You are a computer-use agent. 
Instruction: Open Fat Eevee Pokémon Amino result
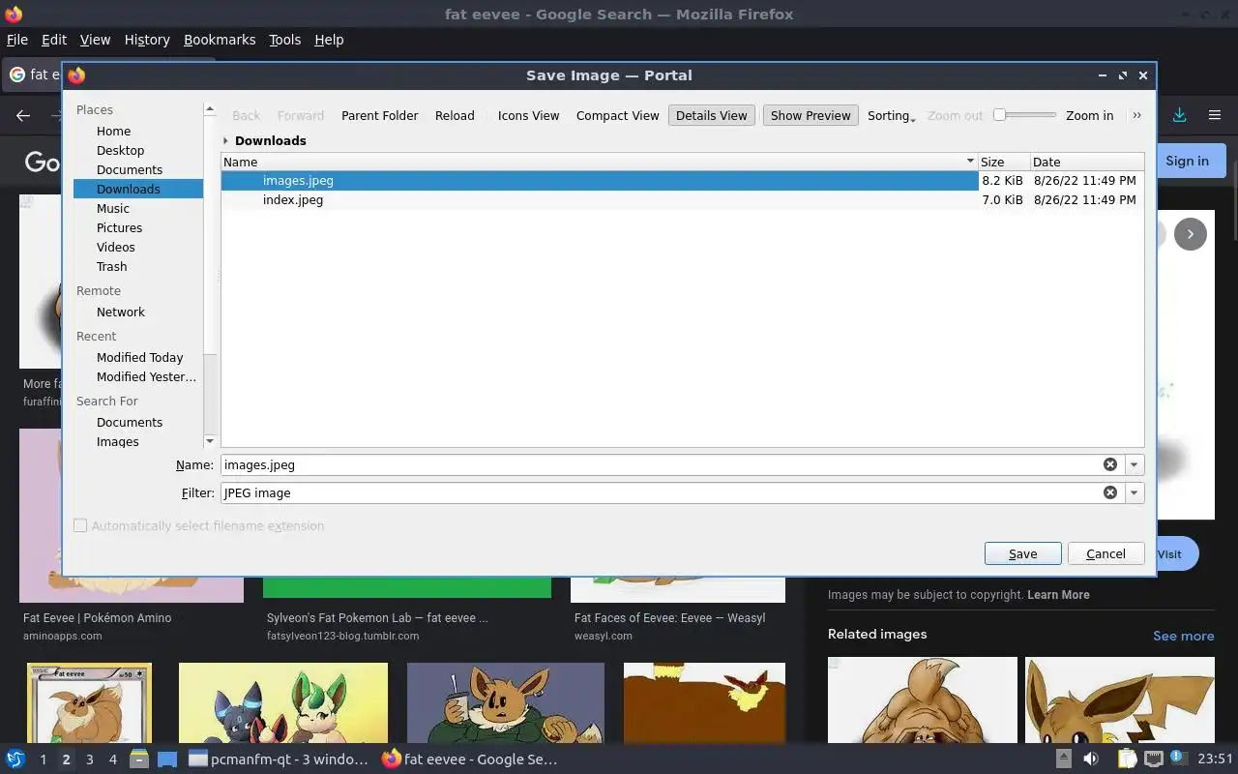[97, 618]
